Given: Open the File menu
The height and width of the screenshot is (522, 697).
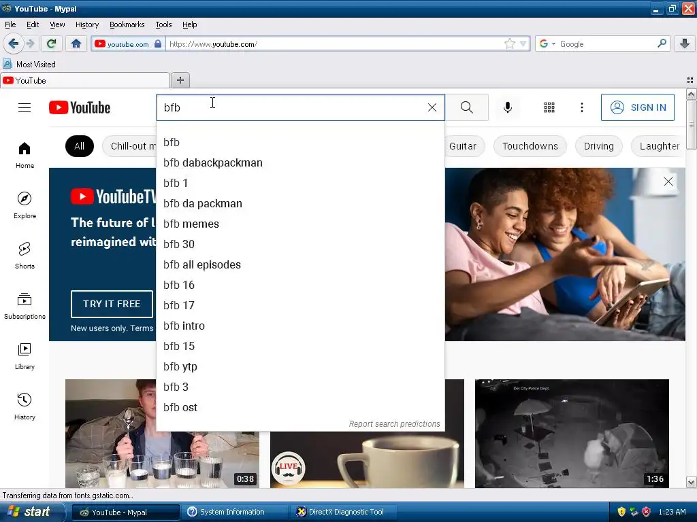Looking at the screenshot, I should pyautogui.click(x=10, y=24).
